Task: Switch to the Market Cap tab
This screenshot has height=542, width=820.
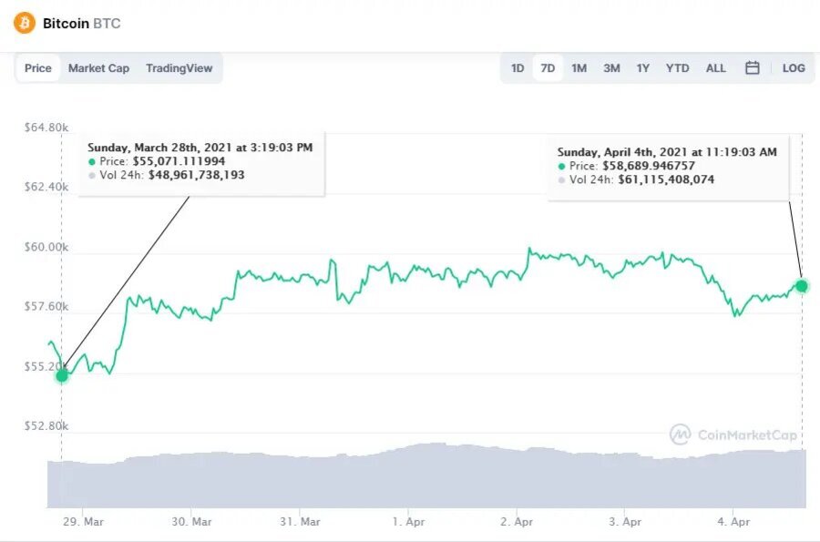Action: pyautogui.click(x=98, y=68)
